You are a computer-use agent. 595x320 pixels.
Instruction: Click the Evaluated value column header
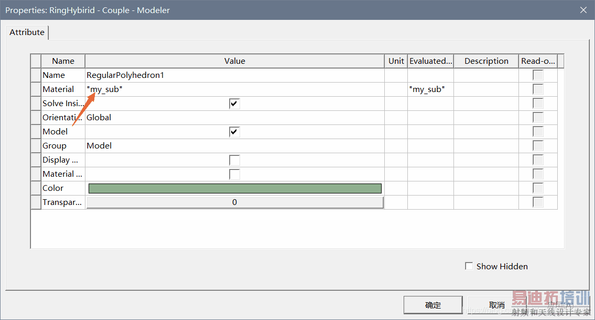(430, 61)
